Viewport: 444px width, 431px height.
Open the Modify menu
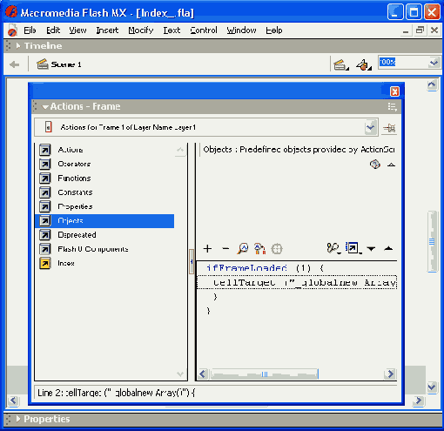click(141, 30)
